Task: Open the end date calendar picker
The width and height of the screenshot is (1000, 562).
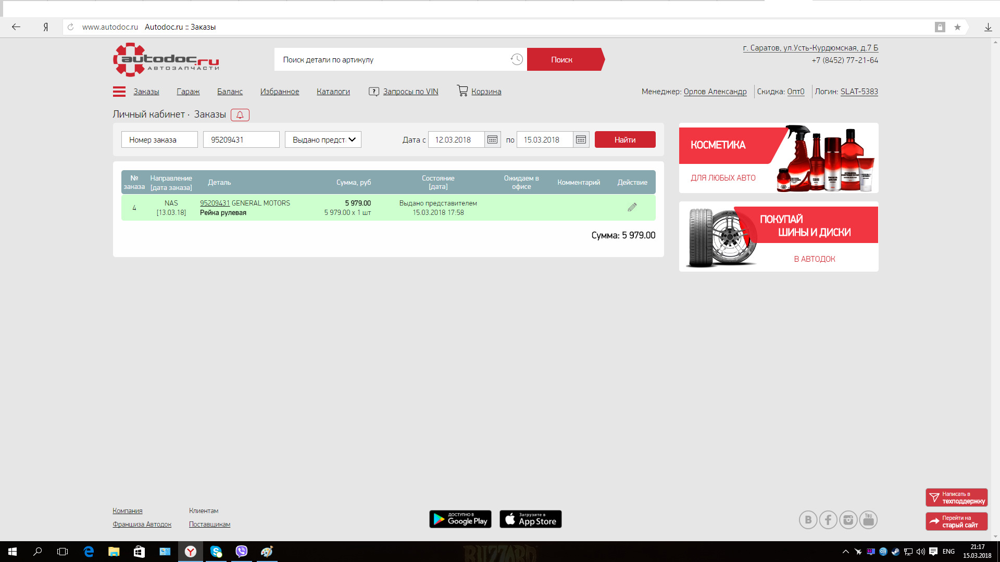Action: [x=581, y=139]
